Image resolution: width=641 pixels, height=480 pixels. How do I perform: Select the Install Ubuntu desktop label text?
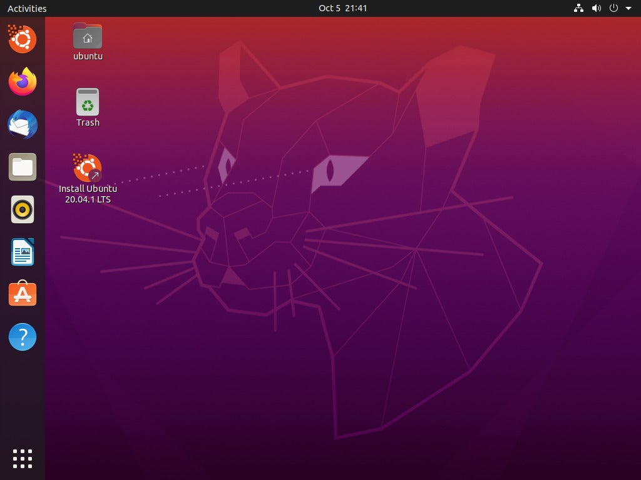pyautogui.click(x=87, y=193)
